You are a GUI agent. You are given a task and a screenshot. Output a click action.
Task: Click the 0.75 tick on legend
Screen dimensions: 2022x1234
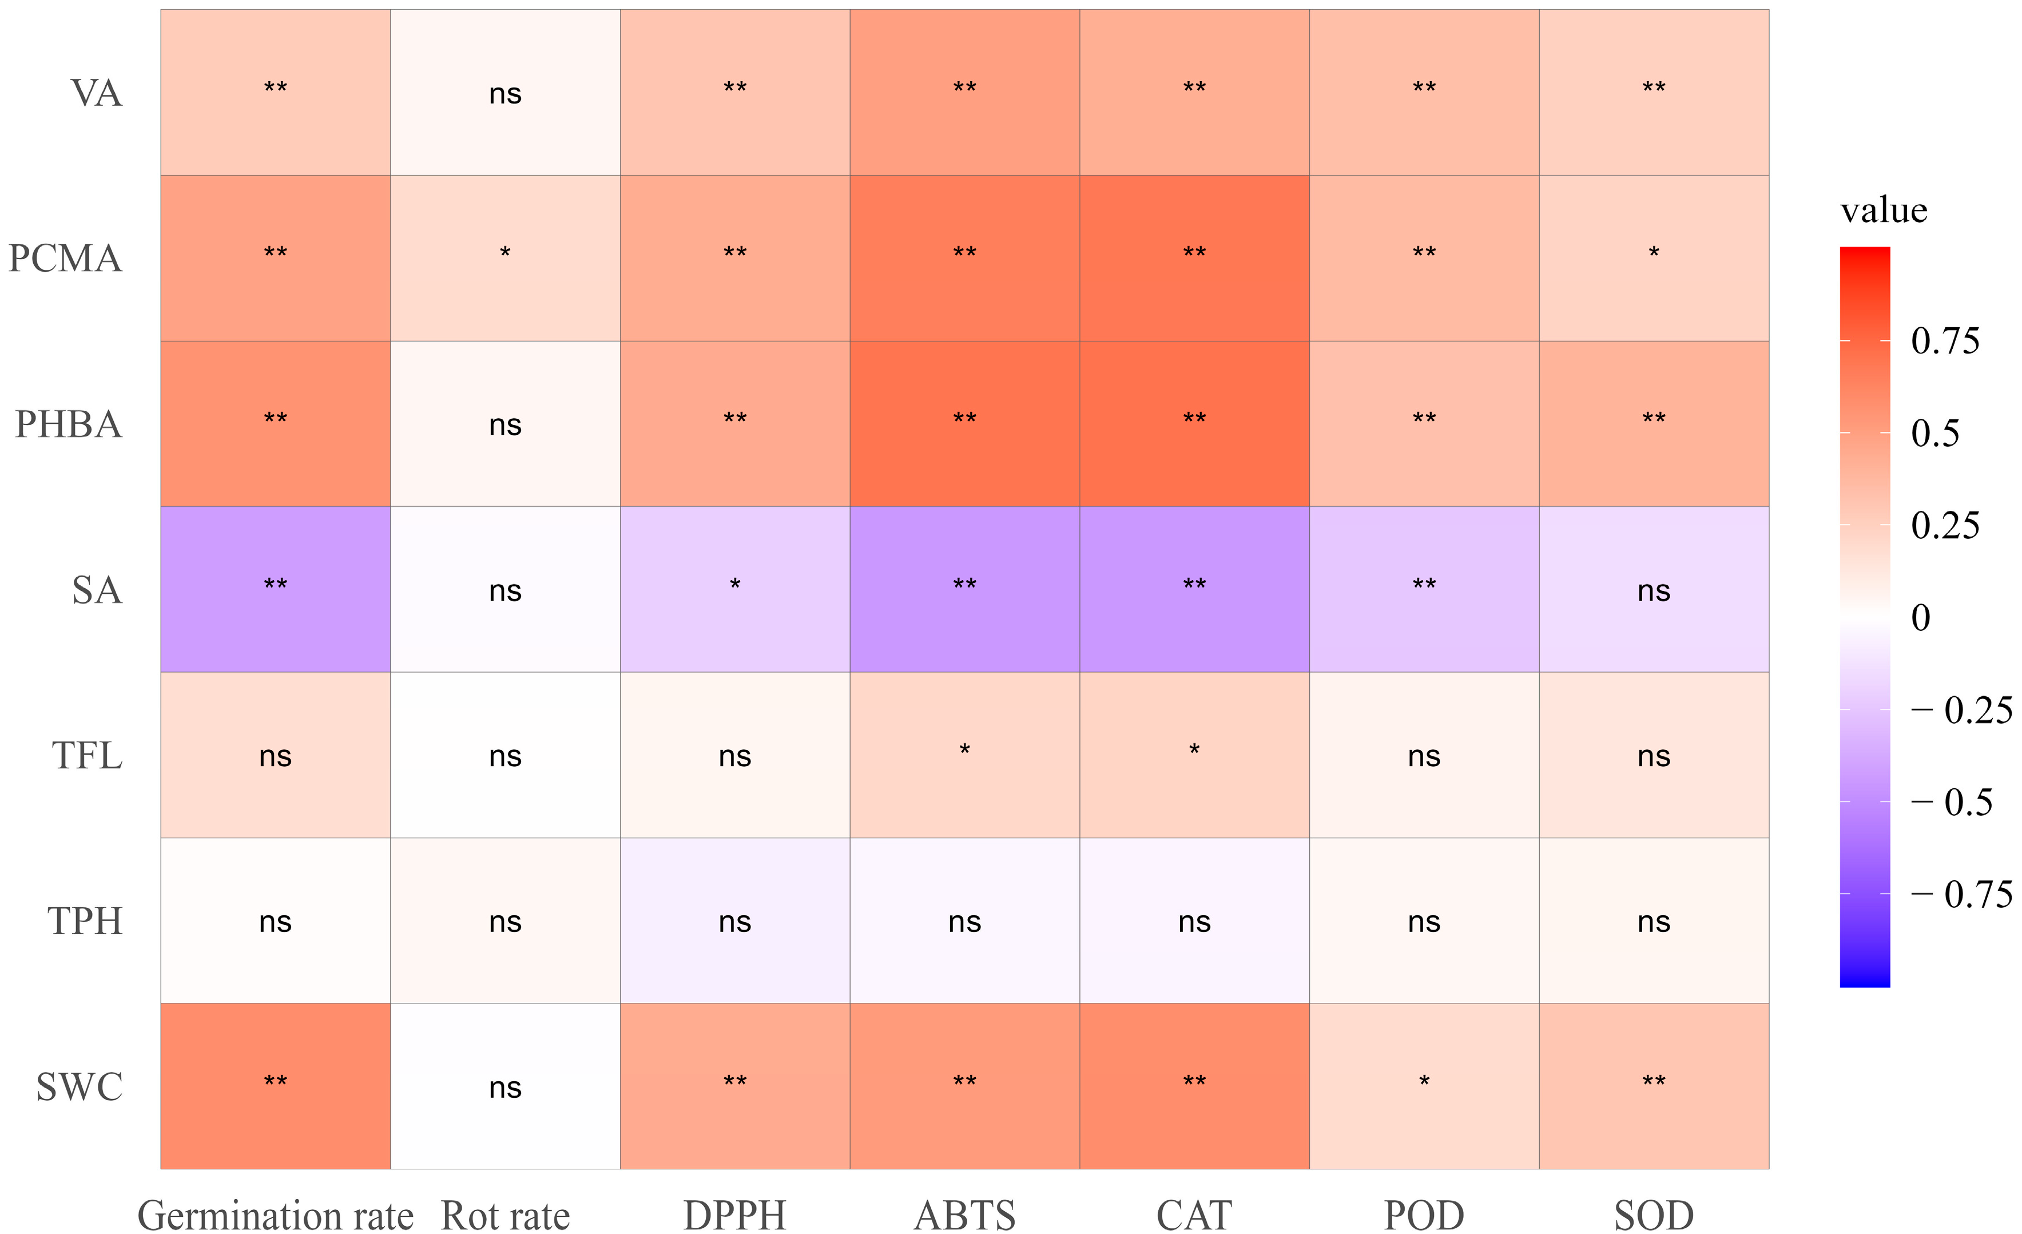click(x=1945, y=340)
